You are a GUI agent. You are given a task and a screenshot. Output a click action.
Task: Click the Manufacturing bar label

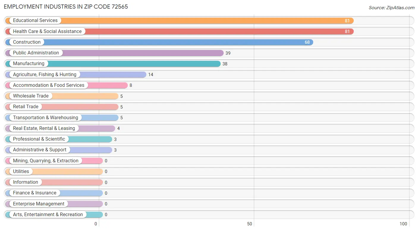tap(29, 64)
